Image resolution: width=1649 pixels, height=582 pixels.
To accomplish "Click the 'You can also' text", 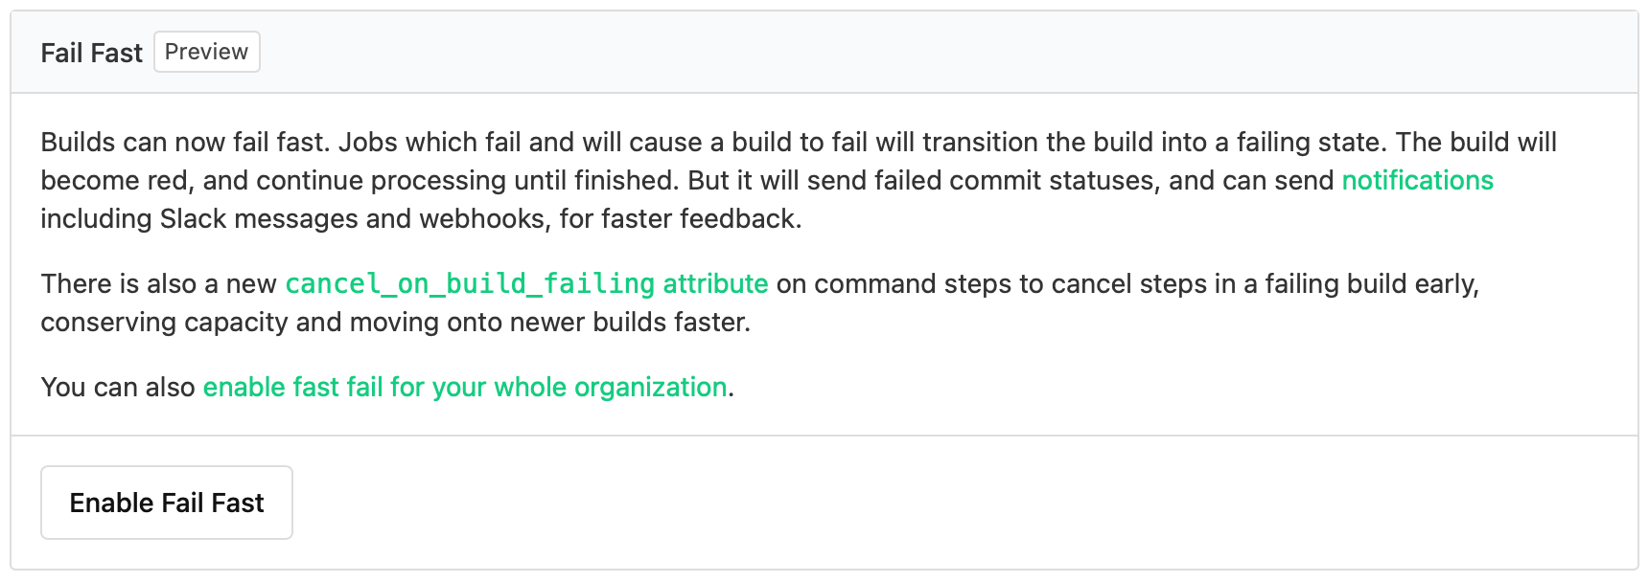I will click(x=117, y=387).
